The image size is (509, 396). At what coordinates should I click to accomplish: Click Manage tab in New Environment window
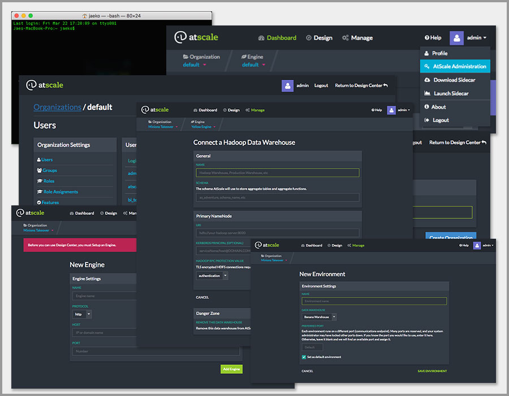(356, 246)
